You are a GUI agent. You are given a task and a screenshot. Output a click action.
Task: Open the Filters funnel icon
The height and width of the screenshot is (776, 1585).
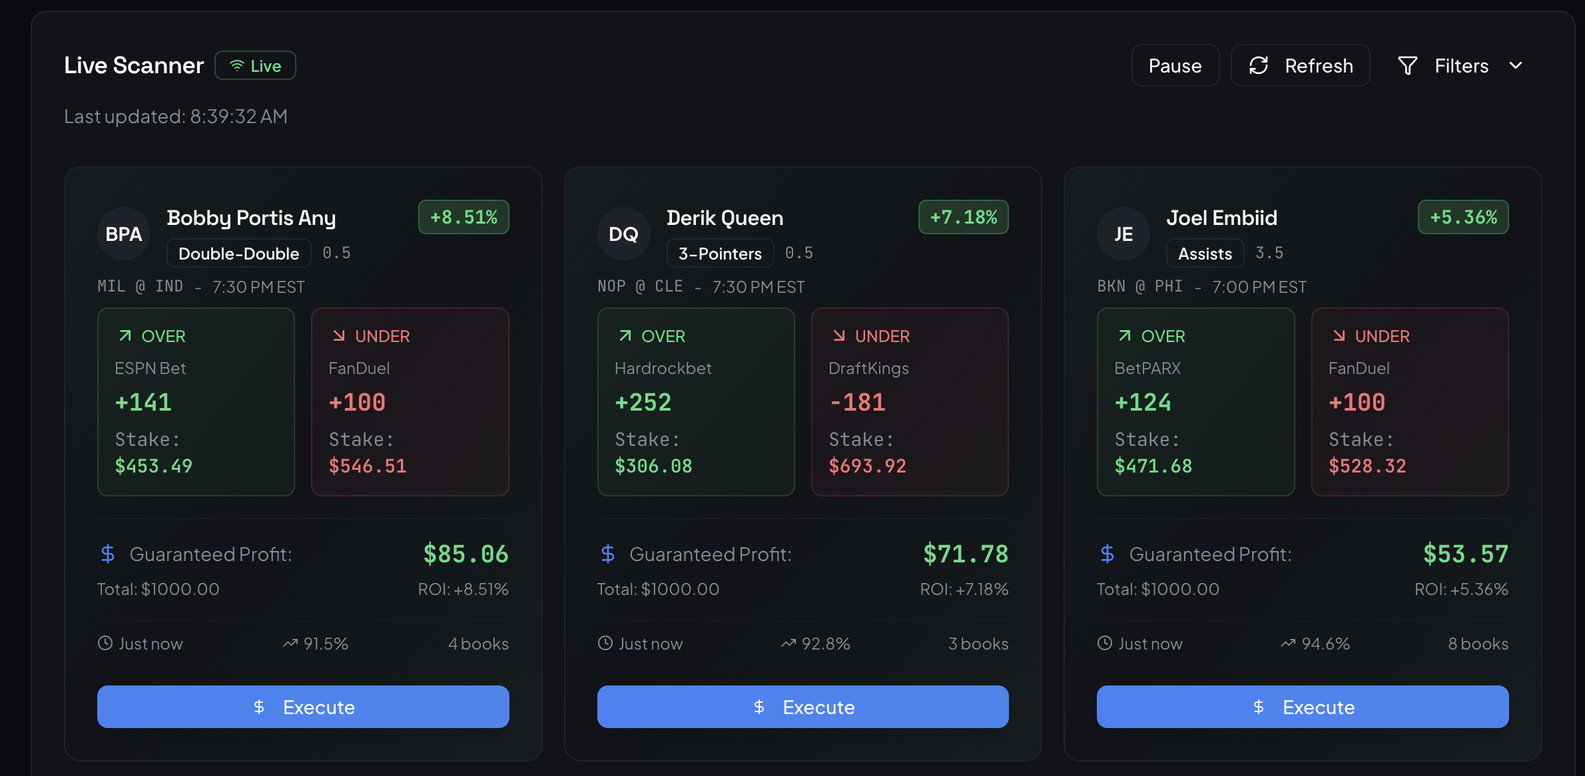pyautogui.click(x=1407, y=65)
